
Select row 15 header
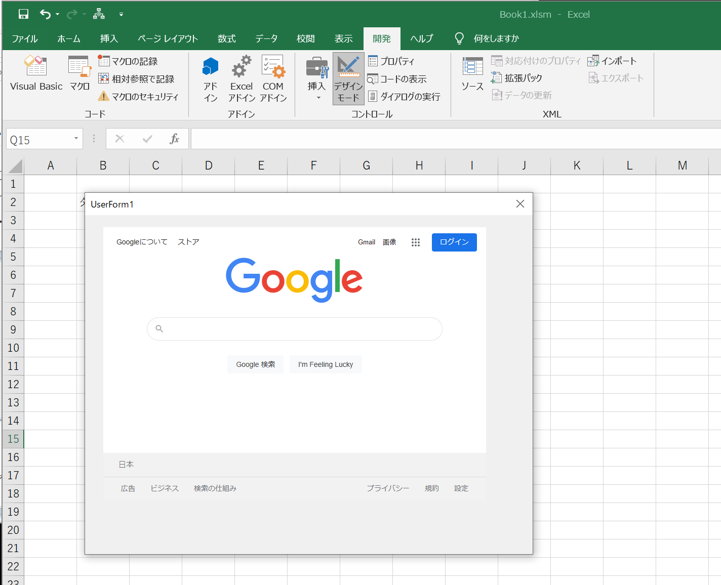click(13, 439)
